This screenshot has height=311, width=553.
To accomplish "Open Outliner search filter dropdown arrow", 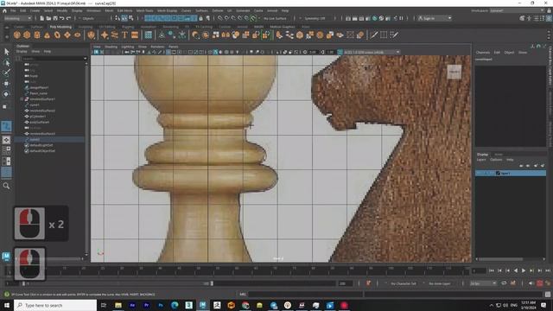I will click(86, 59).
